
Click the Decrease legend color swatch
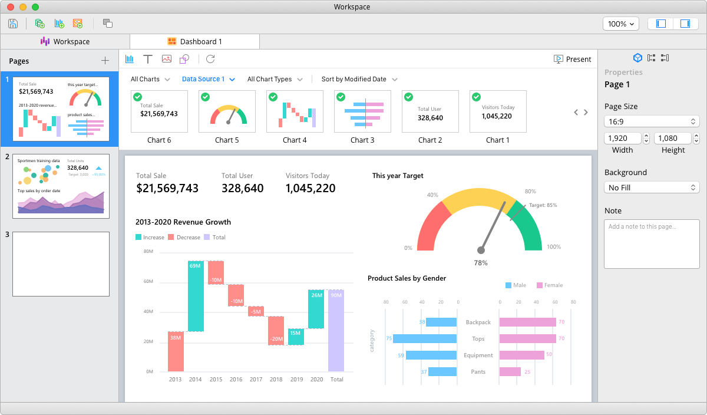tap(171, 237)
